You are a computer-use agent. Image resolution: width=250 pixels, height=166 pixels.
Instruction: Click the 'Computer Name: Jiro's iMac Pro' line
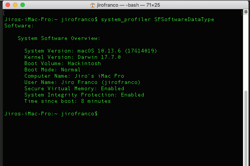[74, 76]
